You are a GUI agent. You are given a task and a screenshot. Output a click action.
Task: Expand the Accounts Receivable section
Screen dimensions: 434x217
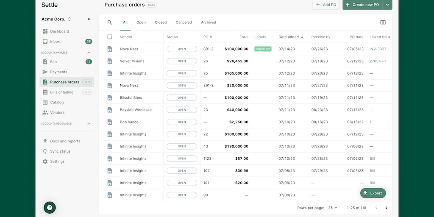point(89,124)
